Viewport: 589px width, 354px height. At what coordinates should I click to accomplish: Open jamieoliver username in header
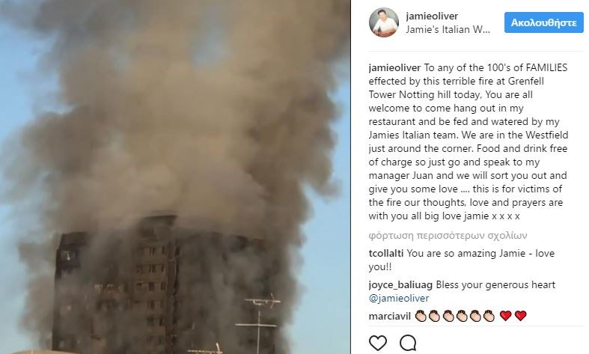pyautogui.click(x=432, y=16)
